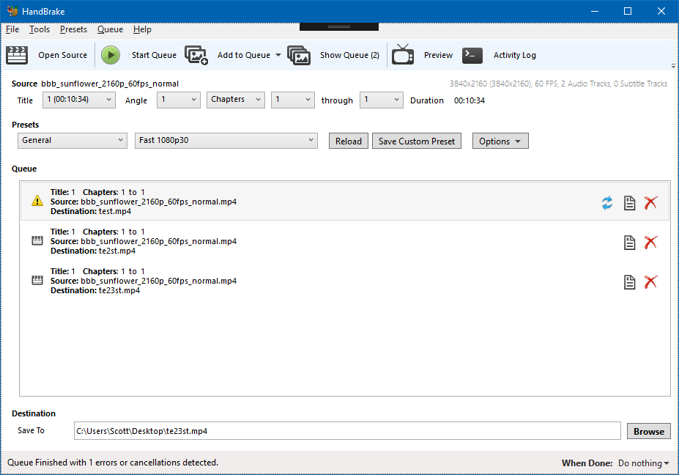The image size is (679, 475).
Task: Retry the failed test.mp4 job
Action: coord(607,202)
